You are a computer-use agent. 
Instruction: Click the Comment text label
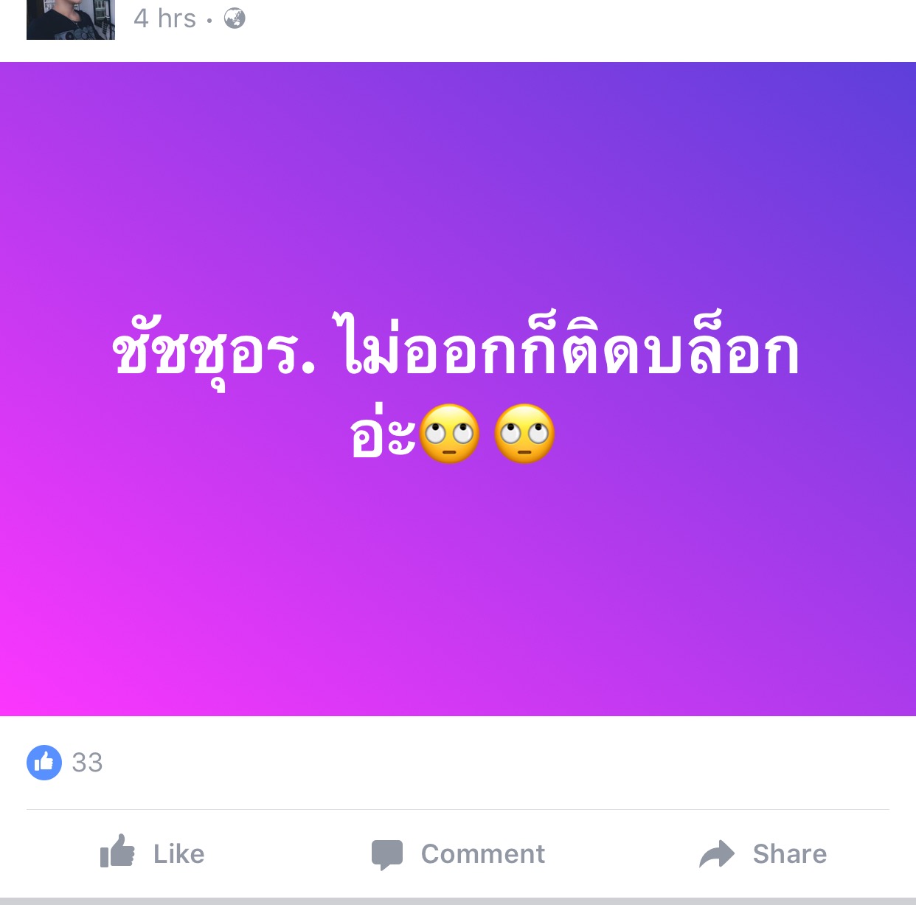coord(483,853)
